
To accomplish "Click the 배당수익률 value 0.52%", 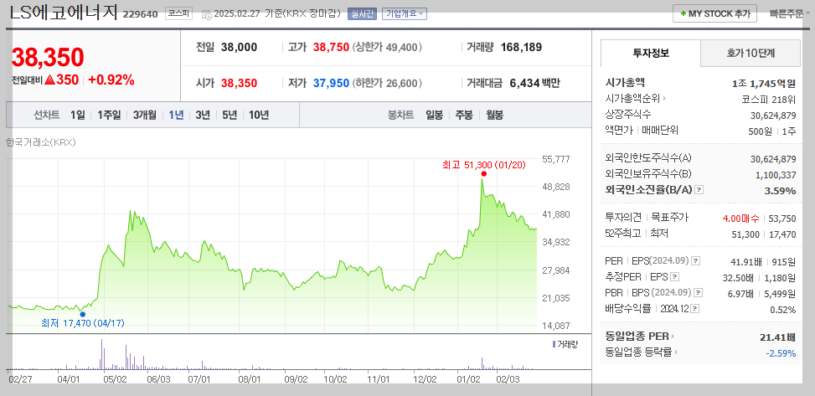I will pos(783,310).
